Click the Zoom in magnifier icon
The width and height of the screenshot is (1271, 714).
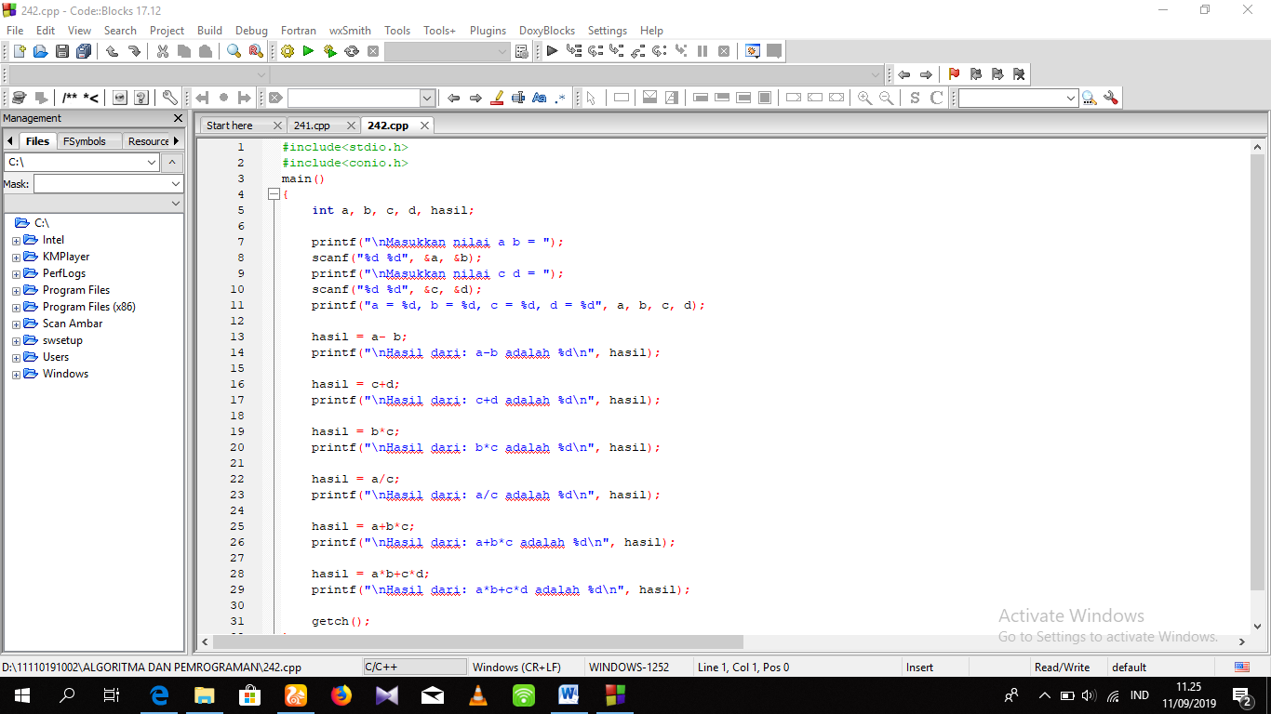[x=864, y=98]
